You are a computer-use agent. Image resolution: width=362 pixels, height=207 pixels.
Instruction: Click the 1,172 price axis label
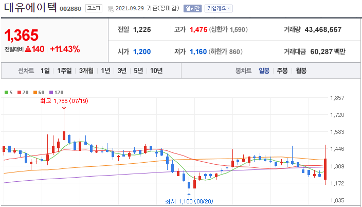tap(337, 183)
